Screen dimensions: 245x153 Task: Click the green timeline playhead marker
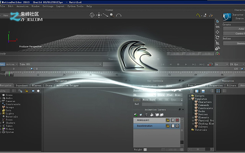point(9,74)
